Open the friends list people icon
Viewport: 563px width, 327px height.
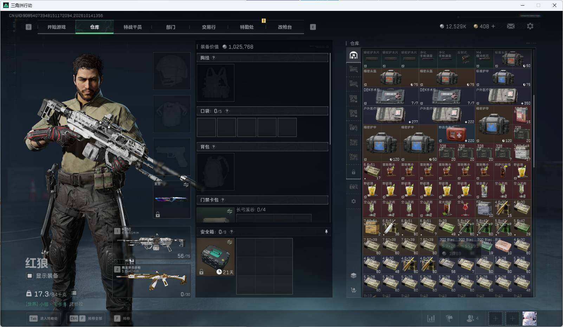472,318
